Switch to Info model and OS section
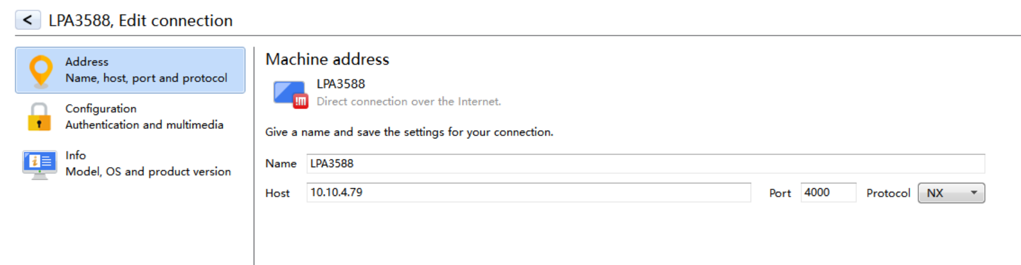The width and height of the screenshot is (1021, 265). coord(148,163)
